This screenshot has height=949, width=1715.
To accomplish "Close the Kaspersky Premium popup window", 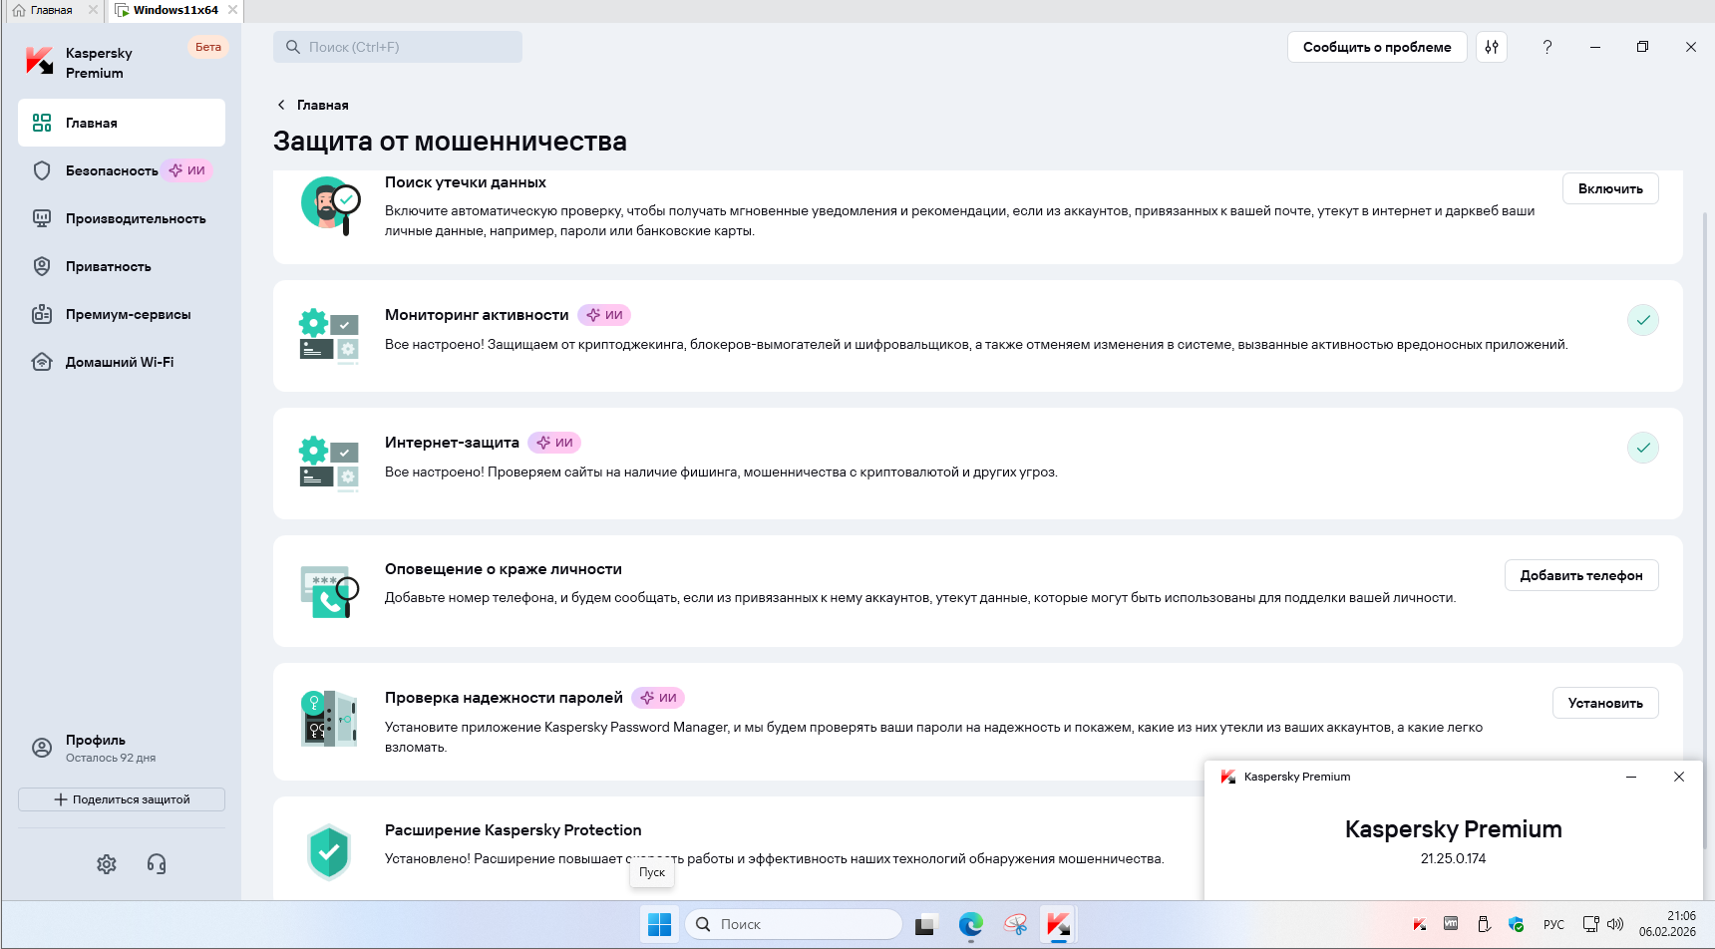I will pos(1679,777).
